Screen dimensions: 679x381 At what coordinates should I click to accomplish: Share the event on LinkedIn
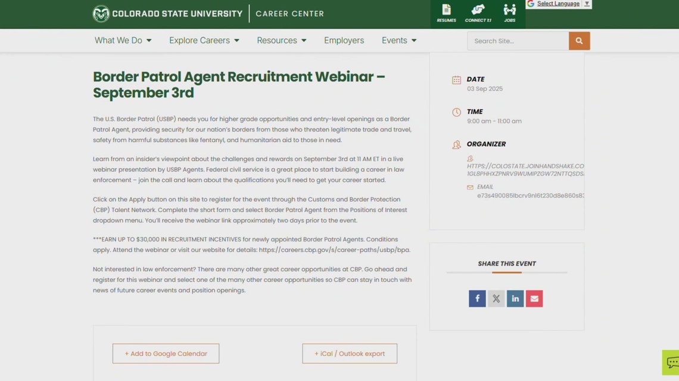point(515,298)
